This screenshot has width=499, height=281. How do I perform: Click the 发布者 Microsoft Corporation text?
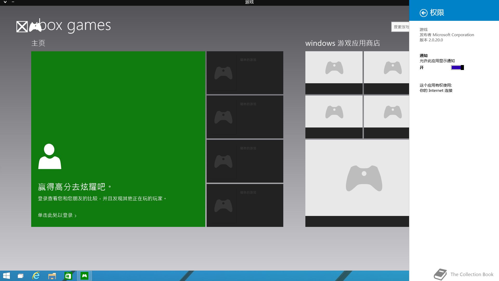pyautogui.click(x=447, y=35)
